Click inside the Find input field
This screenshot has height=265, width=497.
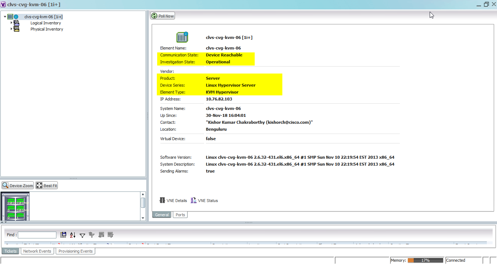click(x=37, y=235)
